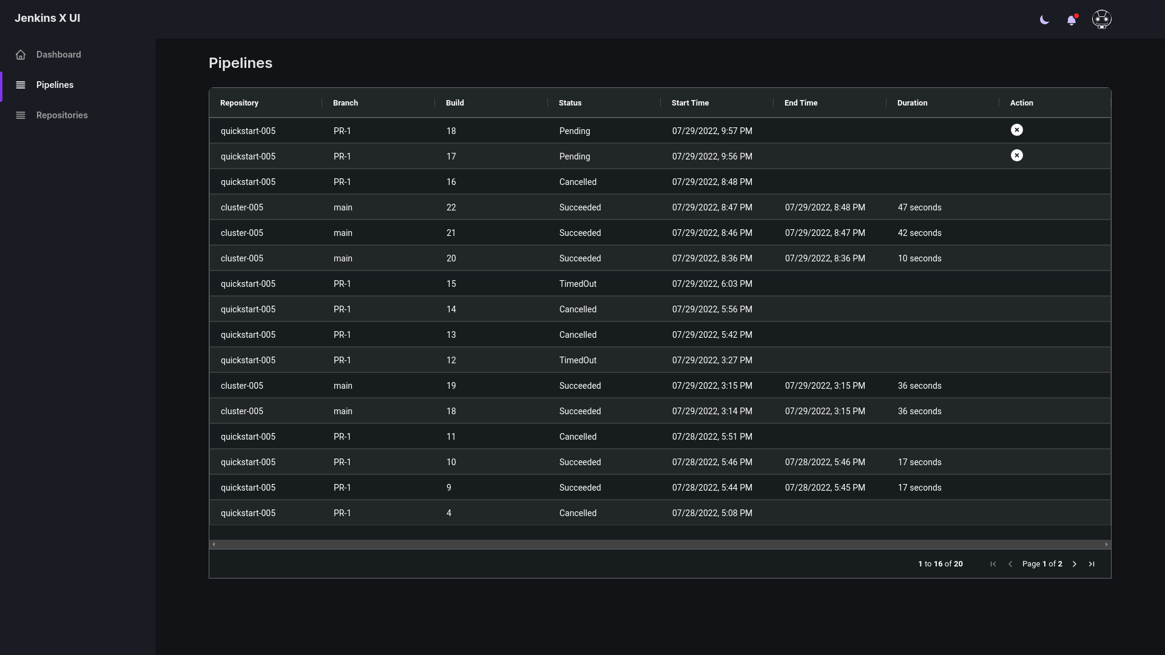
Task: Open the Repositories menu item
Action: pos(62,115)
